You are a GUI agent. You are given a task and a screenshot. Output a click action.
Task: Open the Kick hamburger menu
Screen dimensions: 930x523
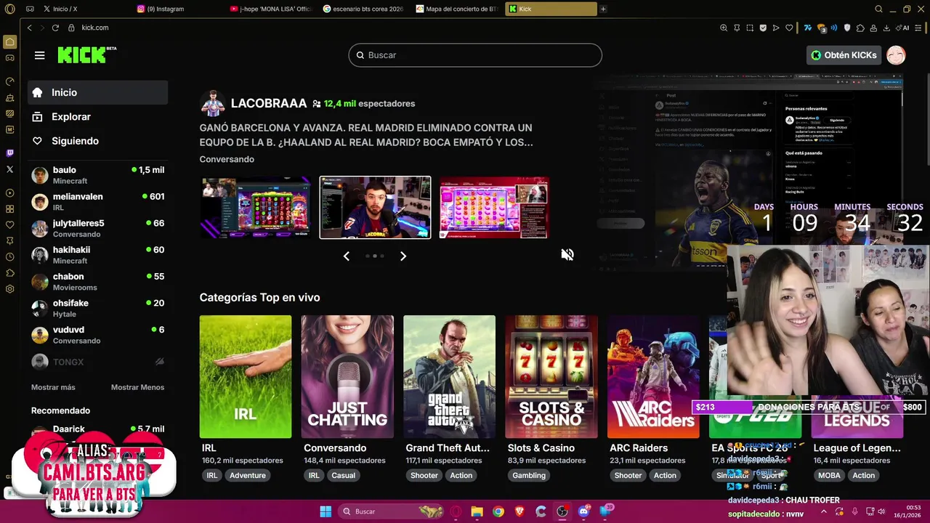point(39,55)
